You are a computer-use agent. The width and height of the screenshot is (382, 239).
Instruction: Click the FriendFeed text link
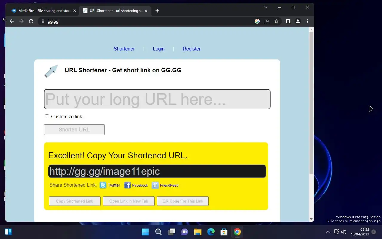[x=169, y=186]
